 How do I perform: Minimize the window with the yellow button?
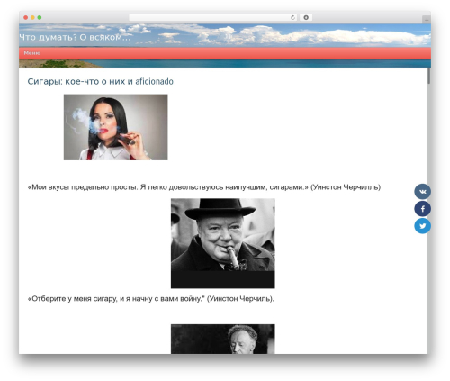[32, 17]
